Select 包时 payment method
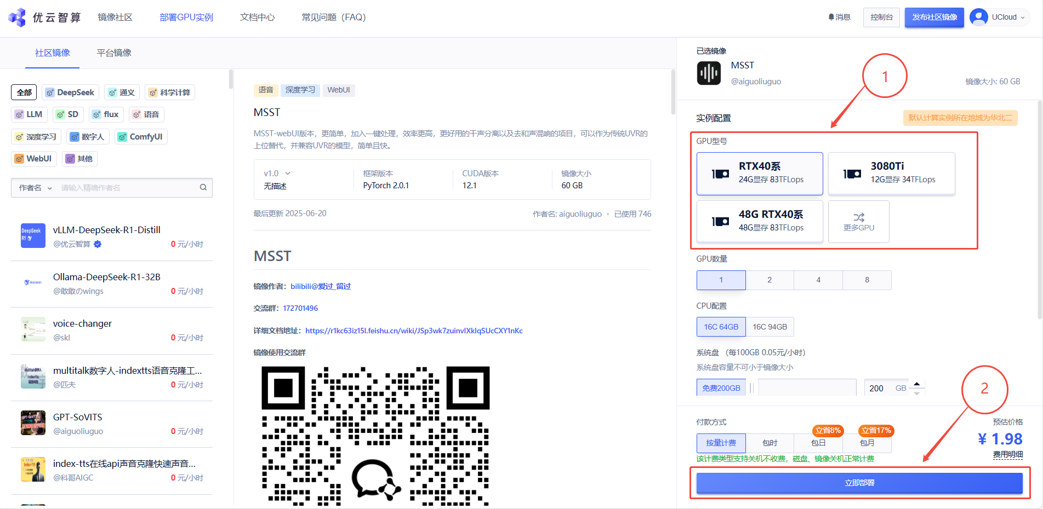Image resolution: width=1043 pixels, height=509 pixels. tap(770, 443)
